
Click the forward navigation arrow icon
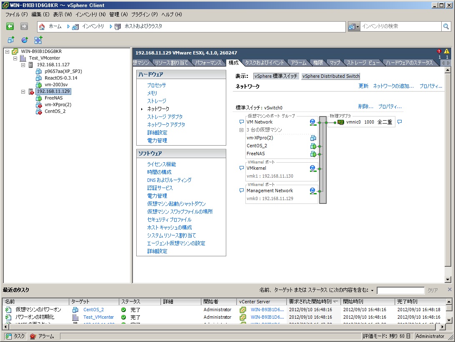[x=24, y=26]
